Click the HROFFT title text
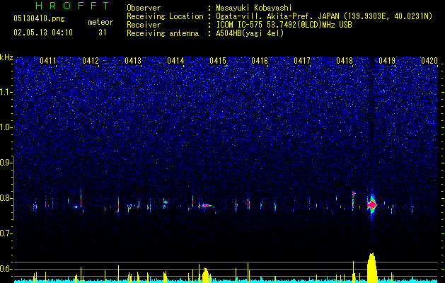This screenshot has width=445, height=283. tap(73, 6)
